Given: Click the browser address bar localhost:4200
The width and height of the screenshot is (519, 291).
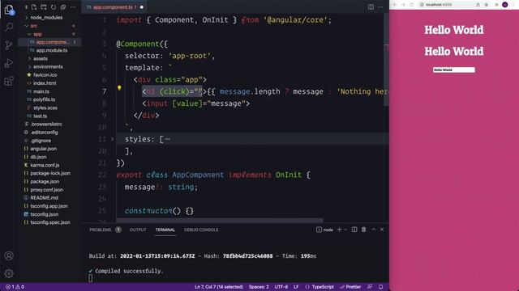Looking at the screenshot, I should point(439,5).
